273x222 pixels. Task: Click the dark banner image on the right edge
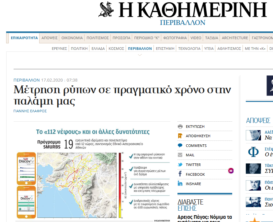[270, 86]
